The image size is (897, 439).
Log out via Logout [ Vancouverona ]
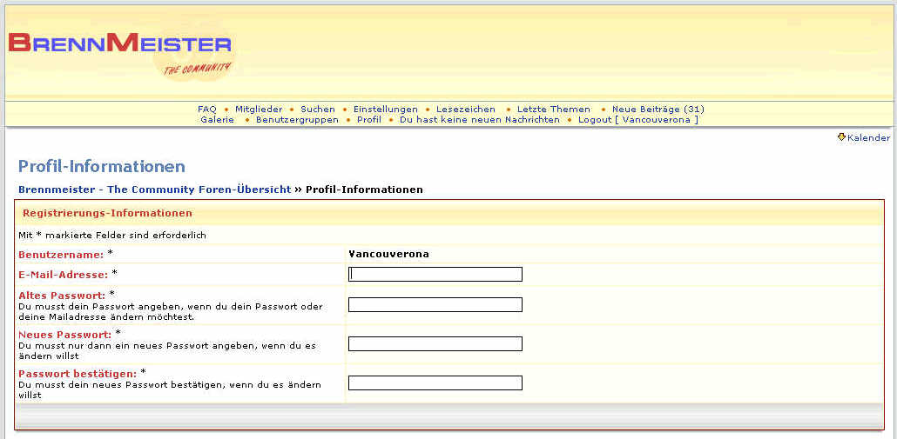coord(637,120)
